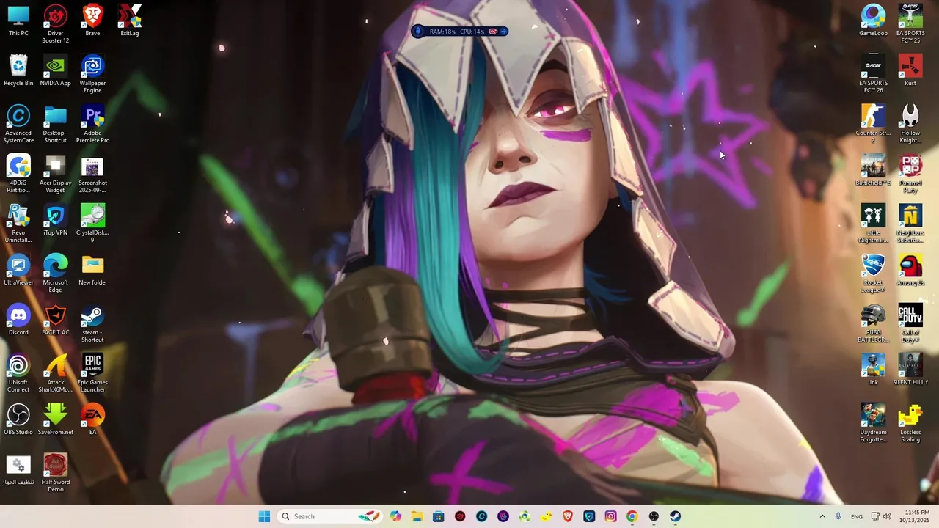Viewport: 939px width, 528px height.
Task: Select the Pummel Party icon
Action: point(910,174)
